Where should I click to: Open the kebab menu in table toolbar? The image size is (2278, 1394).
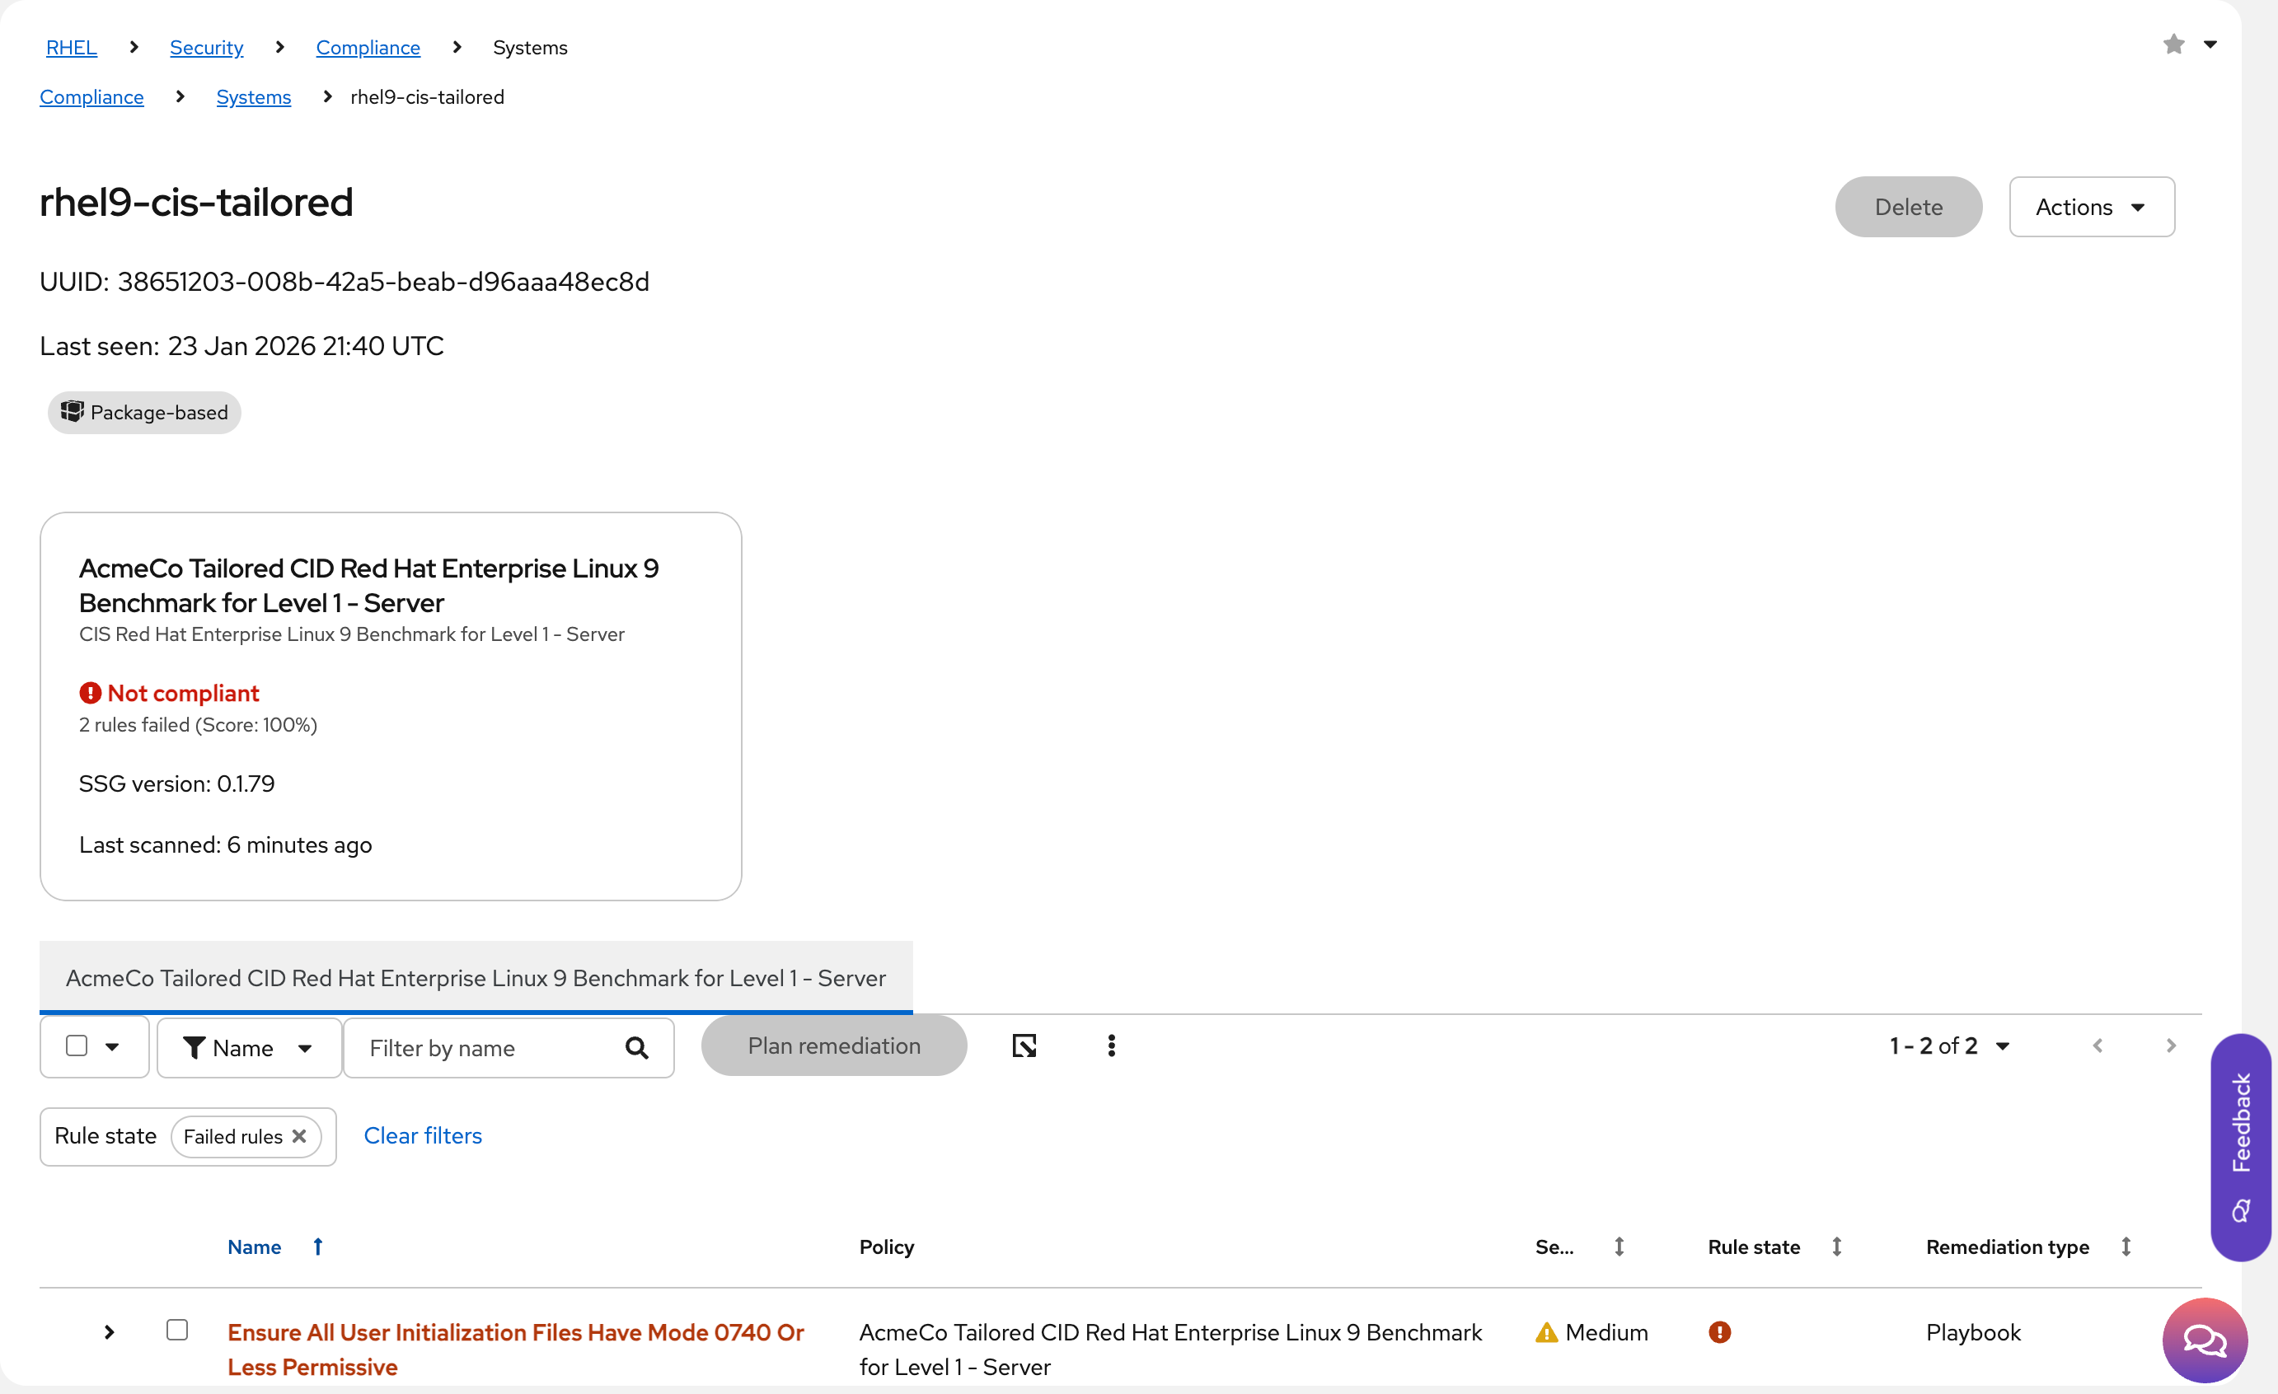pos(1111,1045)
